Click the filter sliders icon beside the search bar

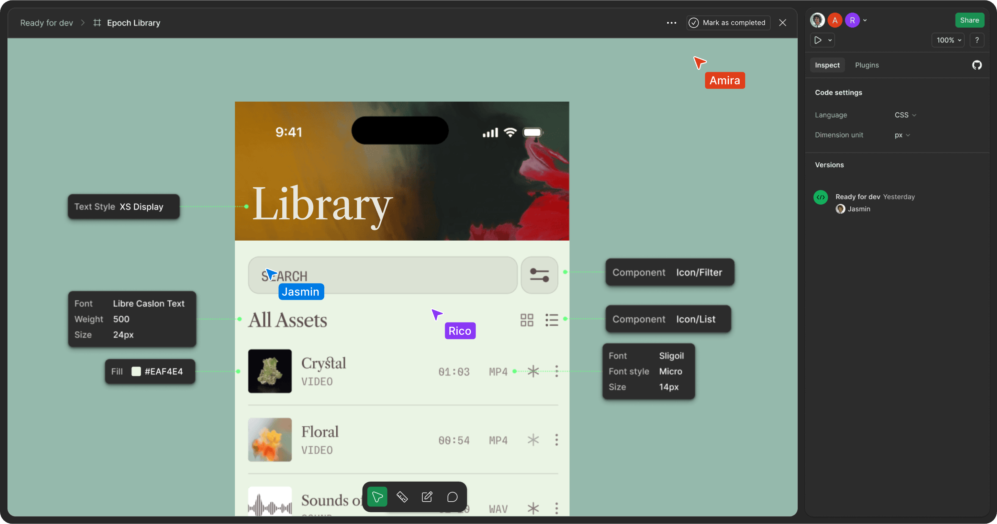pyautogui.click(x=539, y=275)
